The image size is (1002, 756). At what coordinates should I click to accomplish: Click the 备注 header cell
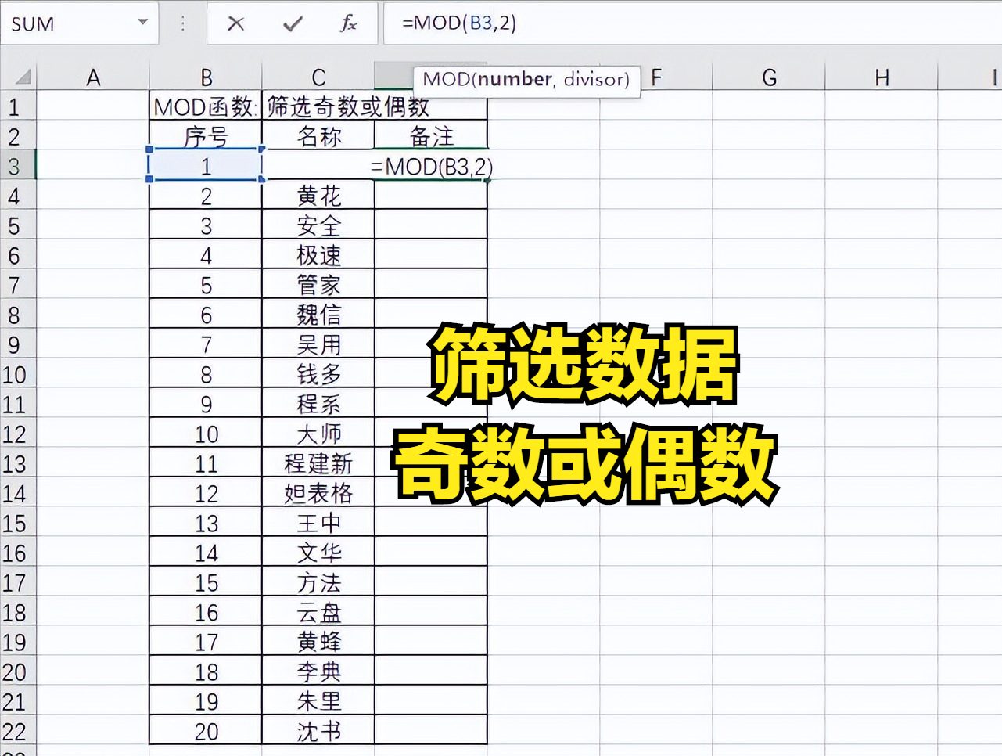(x=431, y=136)
